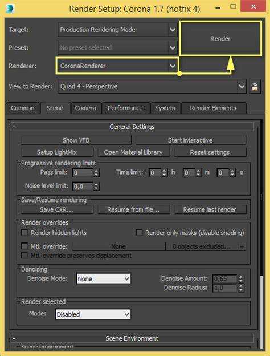Open the Denoise Mode dropdown
270x356 pixels.
tap(104, 278)
